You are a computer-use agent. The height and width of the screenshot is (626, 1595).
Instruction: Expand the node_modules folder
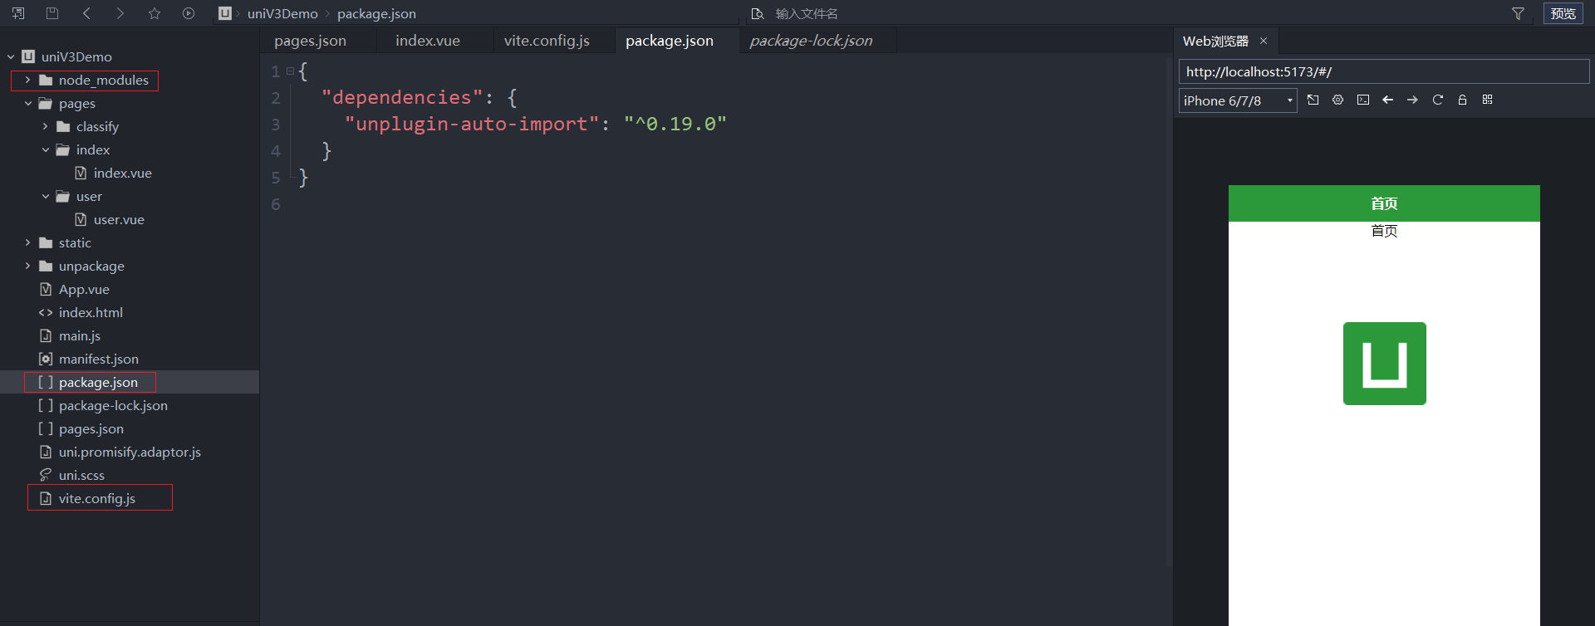(x=27, y=80)
